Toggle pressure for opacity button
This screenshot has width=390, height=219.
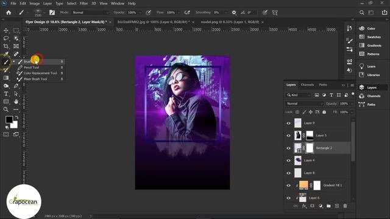(148, 12)
